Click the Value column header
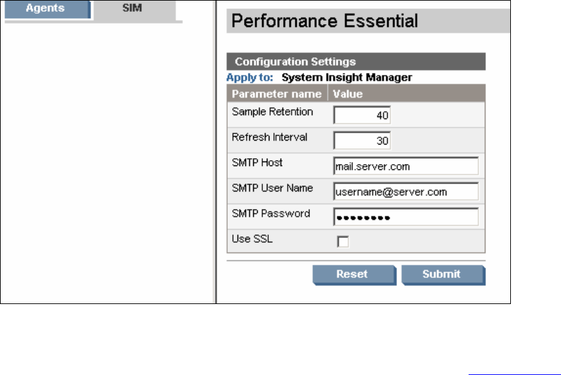The height and width of the screenshot is (375, 561). click(348, 94)
